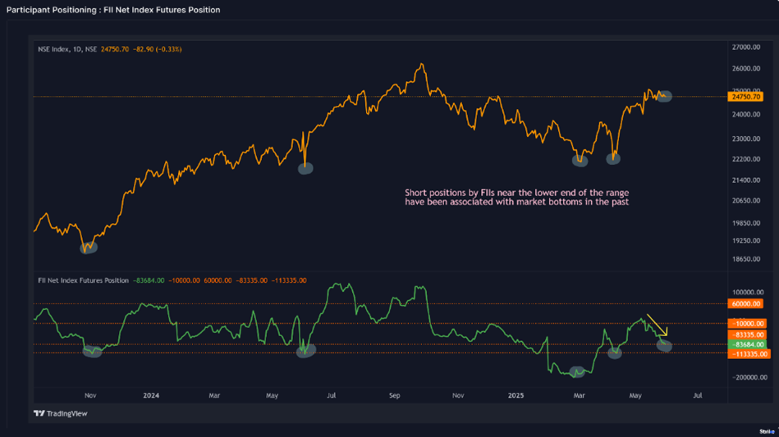
Task: Click the green -83684.00 value axis label
Action: point(747,344)
